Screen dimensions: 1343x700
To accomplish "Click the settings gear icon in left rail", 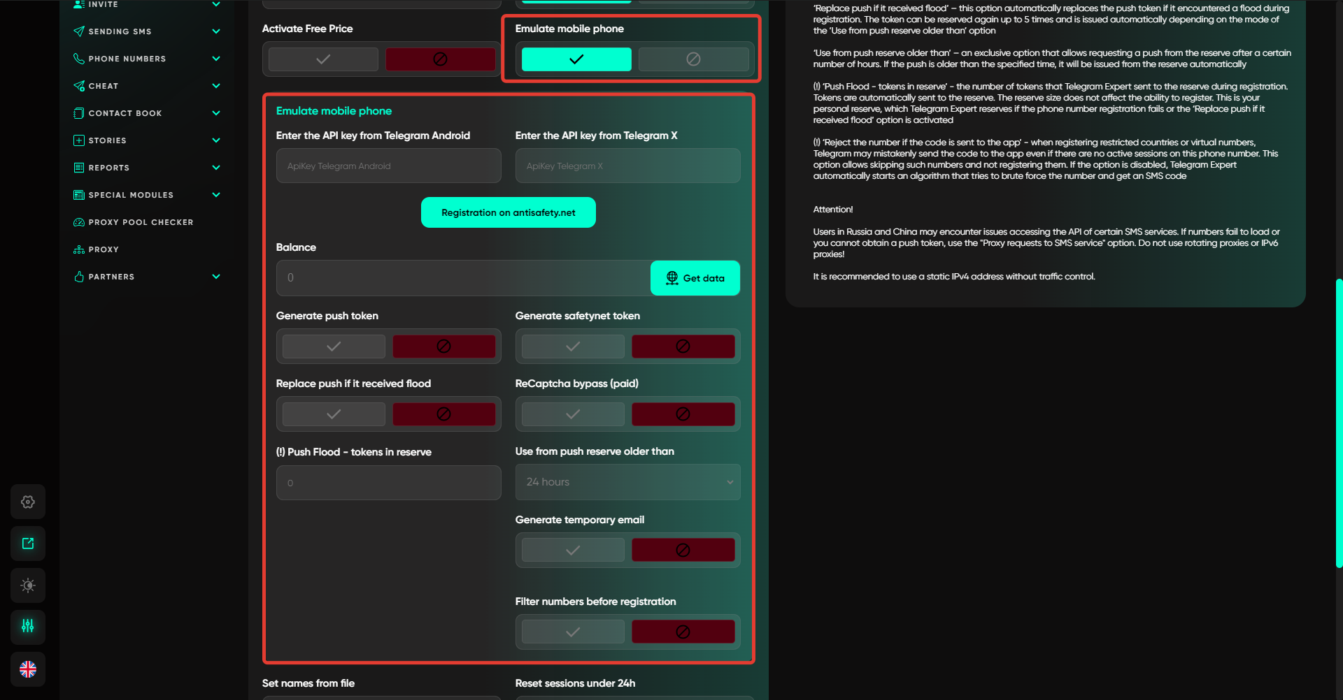I will pos(28,502).
